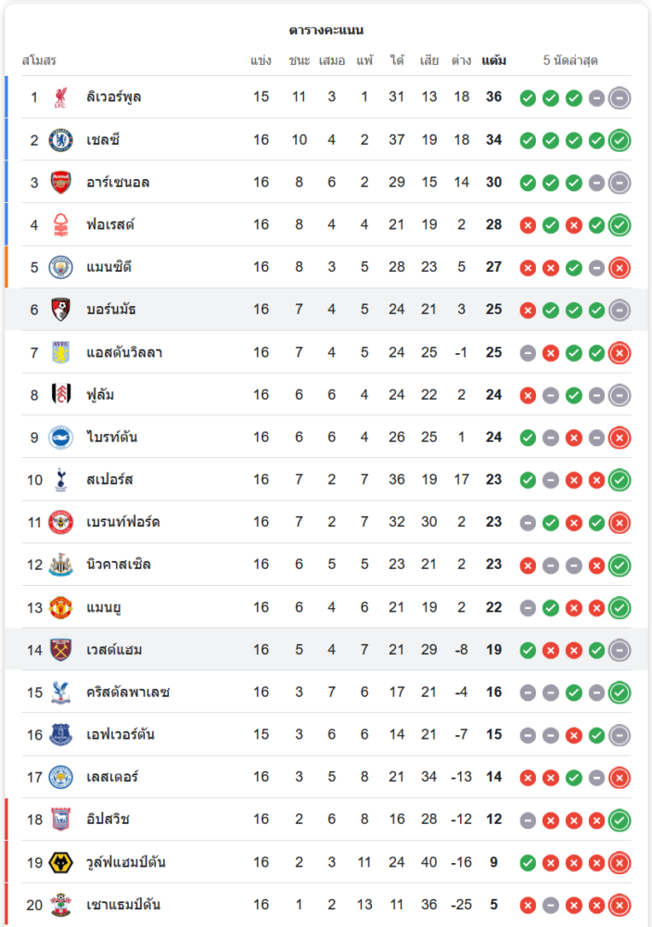Click the Manchester United club crest
The image size is (652, 927).
[61, 607]
